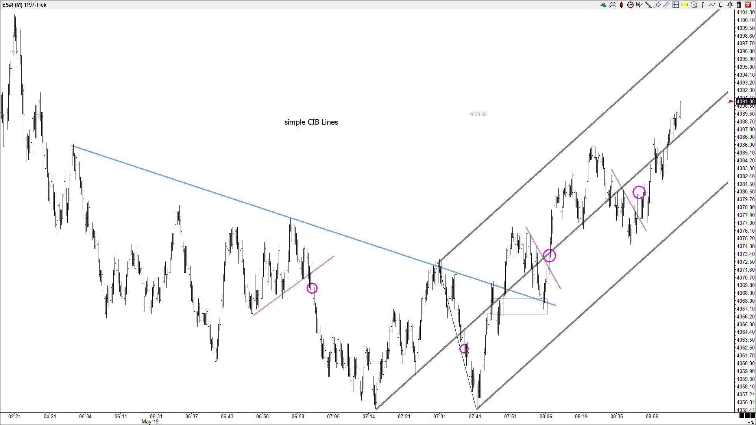The width and height of the screenshot is (756, 425).
Task: Select the hollow candle chart style
Action: (x=721, y=5)
